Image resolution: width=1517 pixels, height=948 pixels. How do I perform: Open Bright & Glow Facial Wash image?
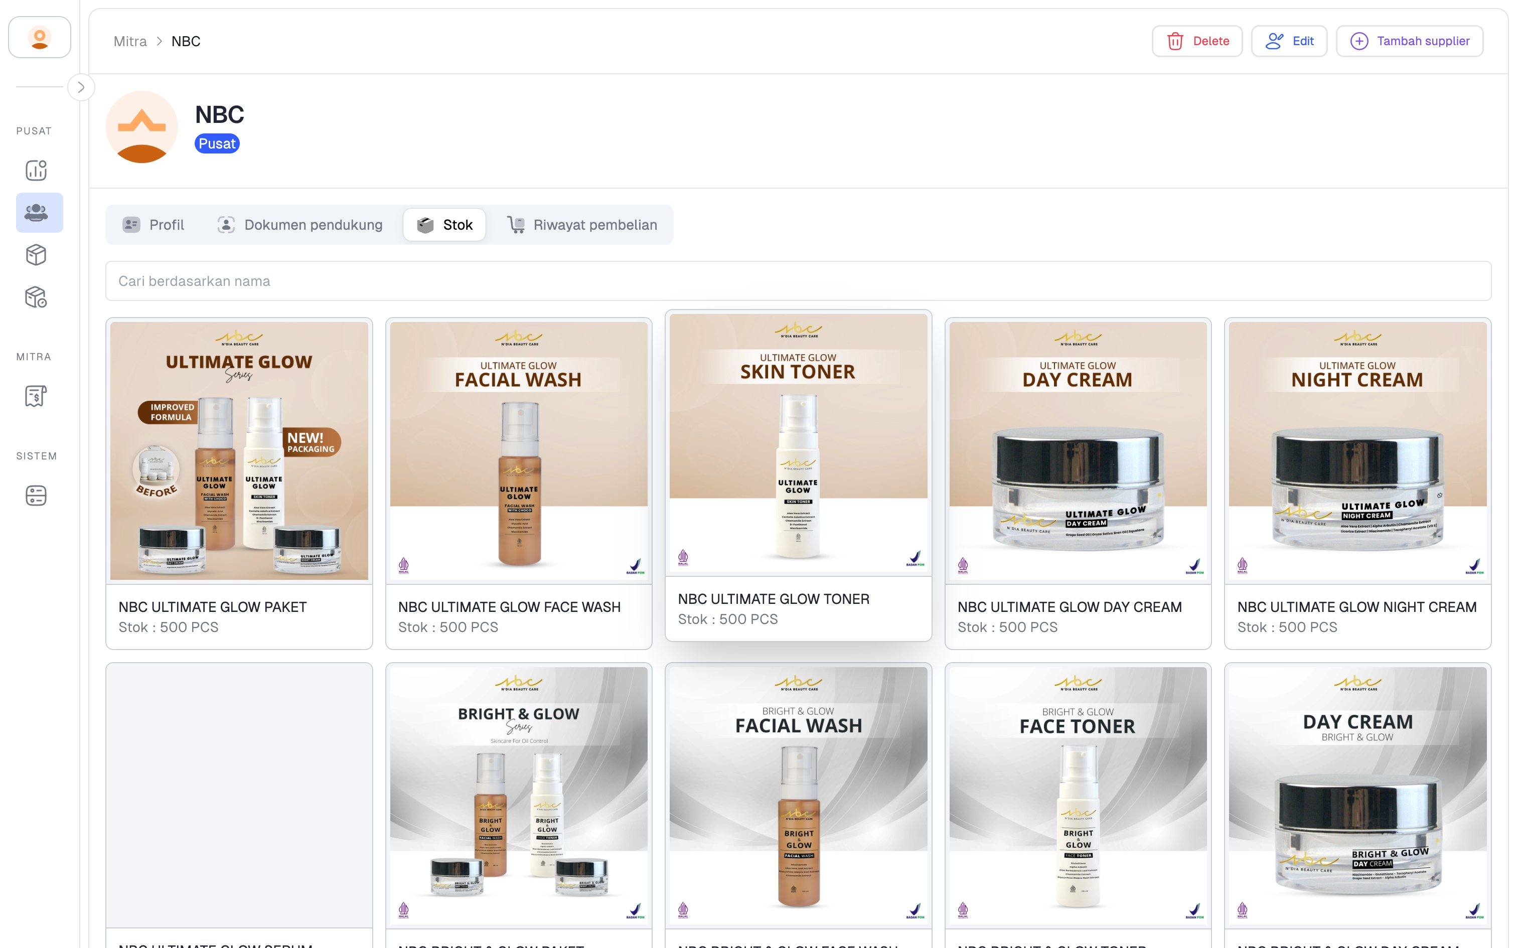[798, 796]
